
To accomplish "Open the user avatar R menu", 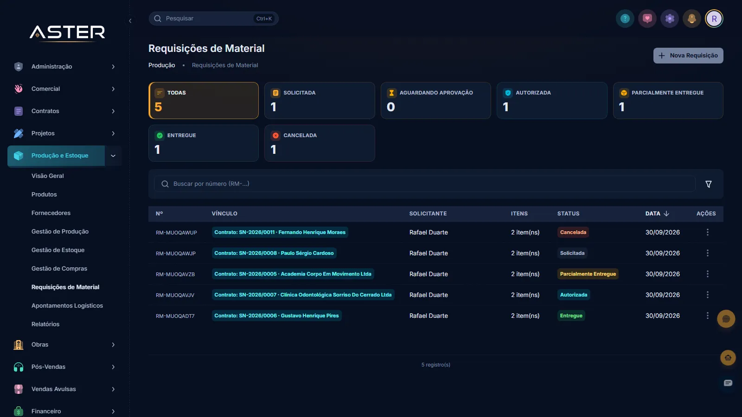I will tap(714, 19).
